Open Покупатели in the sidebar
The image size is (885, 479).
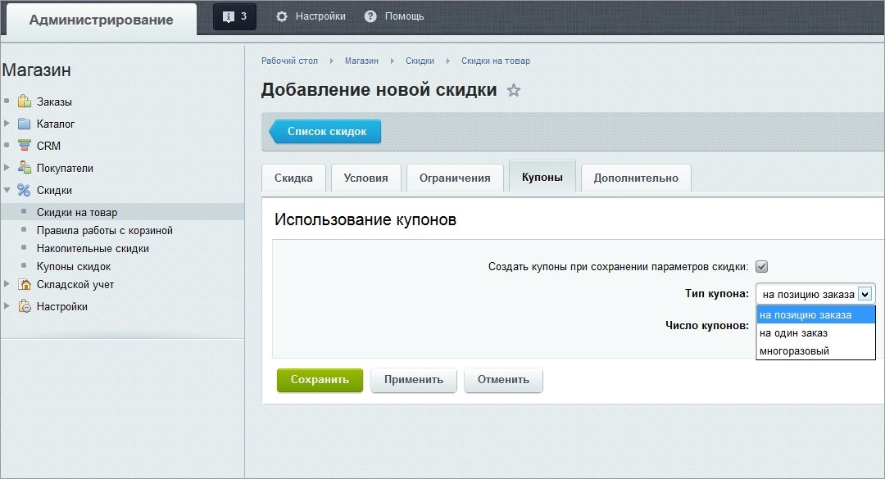(65, 168)
